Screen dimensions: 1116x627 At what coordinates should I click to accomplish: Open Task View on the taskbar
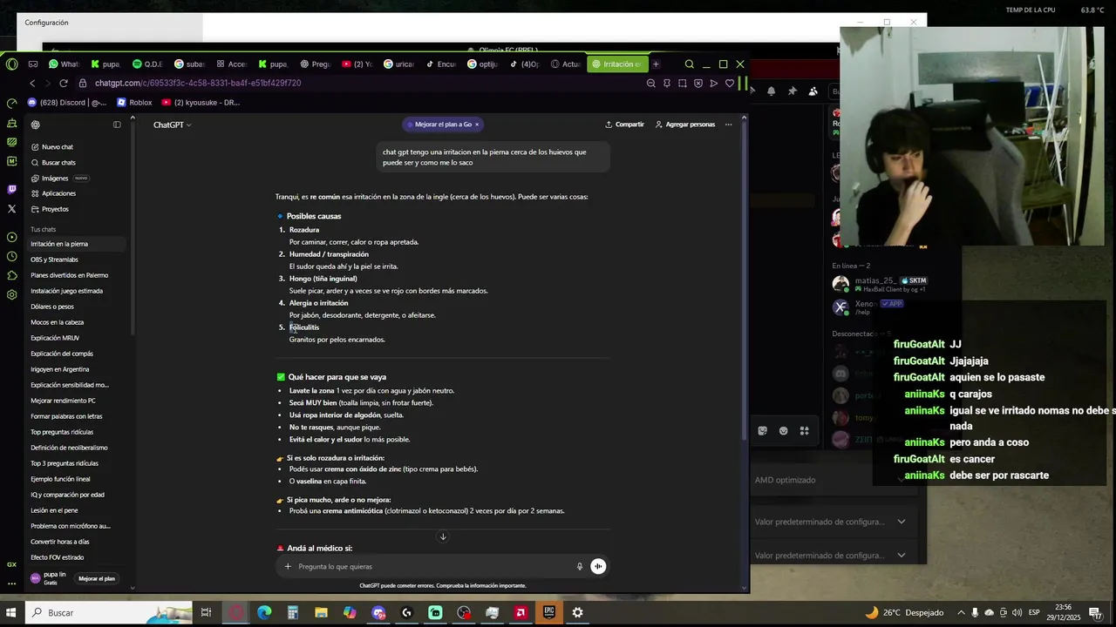[x=207, y=612]
